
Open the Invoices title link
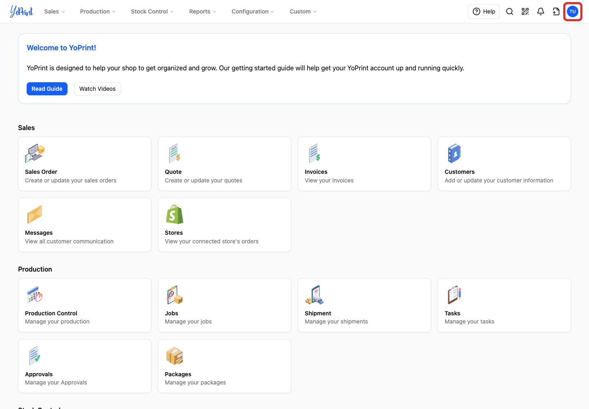[x=316, y=172]
